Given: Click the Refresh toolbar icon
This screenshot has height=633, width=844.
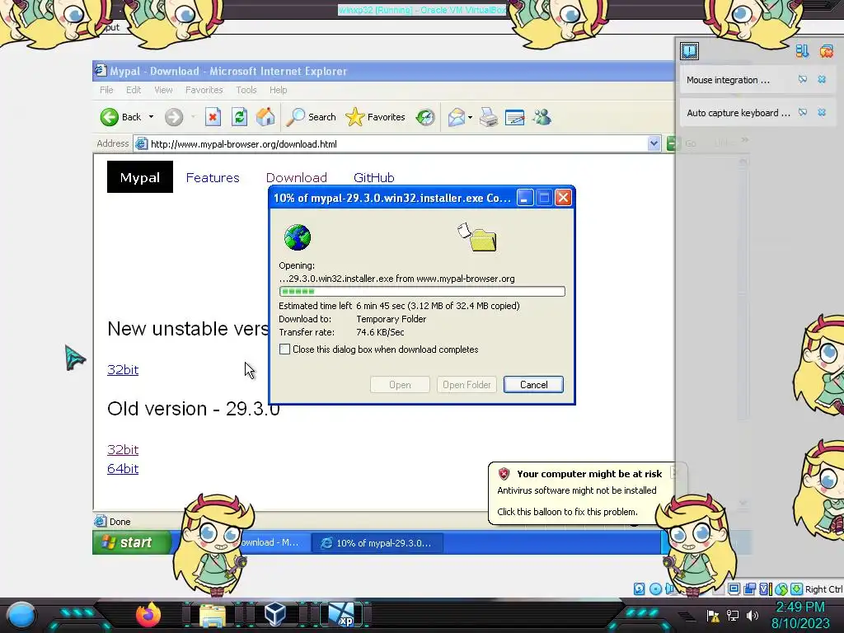Looking at the screenshot, I should click(240, 117).
